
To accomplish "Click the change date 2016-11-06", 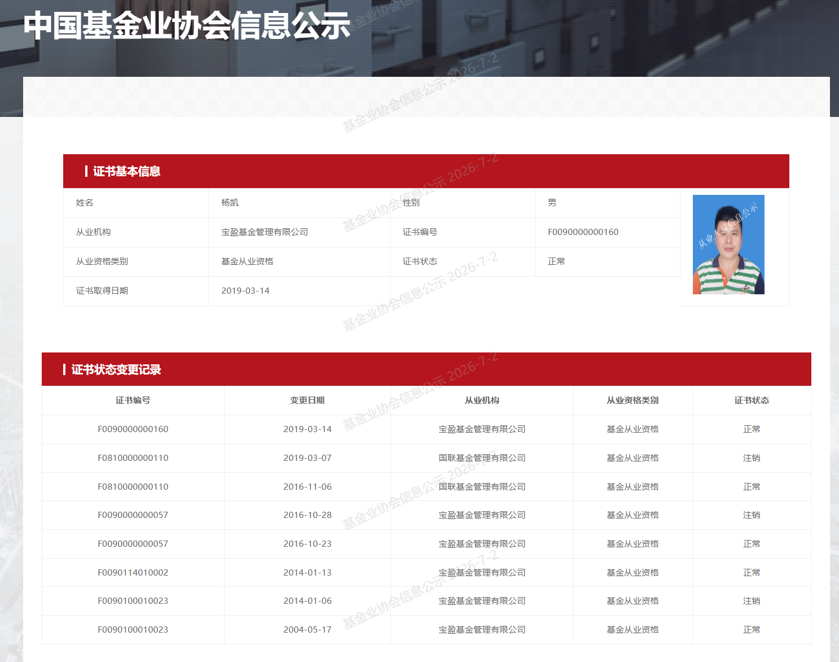I will click(x=308, y=487).
